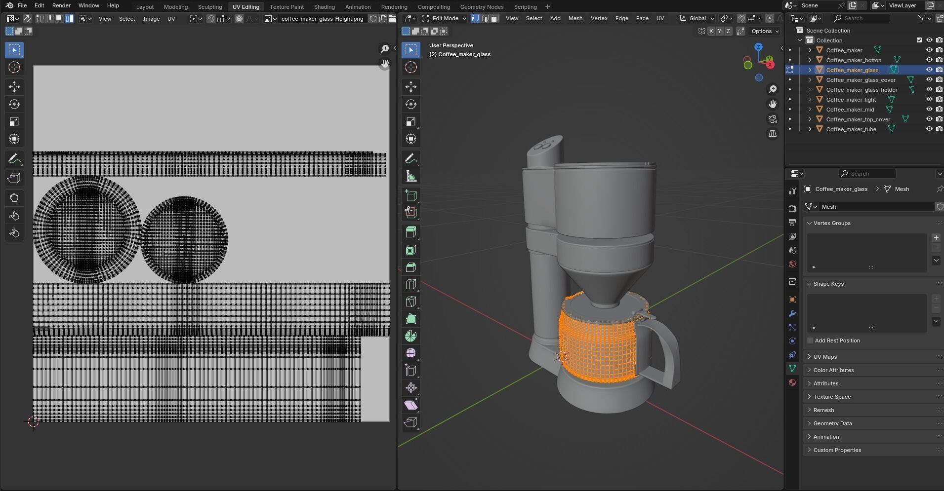The width and height of the screenshot is (944, 491).
Task: Open the Mesh menu in 3D viewport
Action: 575,18
